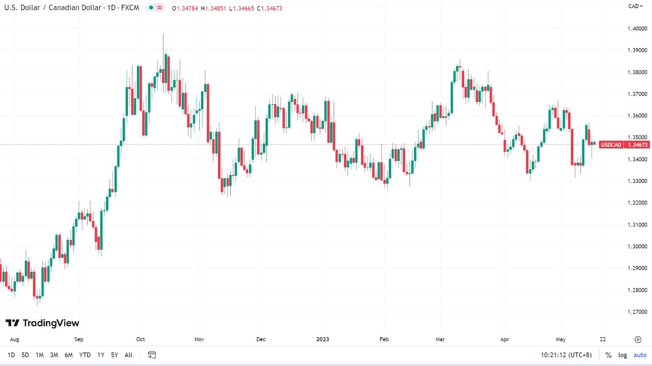Screen dimensions: 652x366
Task: Click the 1.37000 price axis label
Action: pos(637,94)
